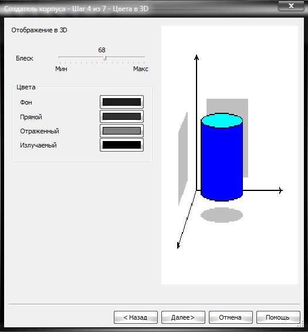
Task: Proceed with the Далее button
Action: 183,317
